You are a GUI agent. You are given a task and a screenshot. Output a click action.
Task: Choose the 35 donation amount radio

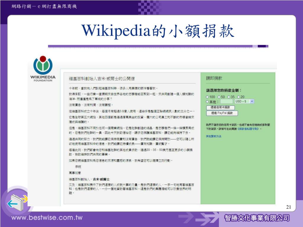229,97
